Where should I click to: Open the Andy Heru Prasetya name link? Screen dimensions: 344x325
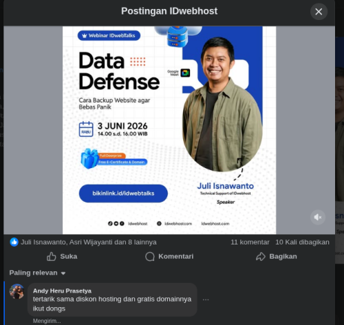click(x=62, y=291)
